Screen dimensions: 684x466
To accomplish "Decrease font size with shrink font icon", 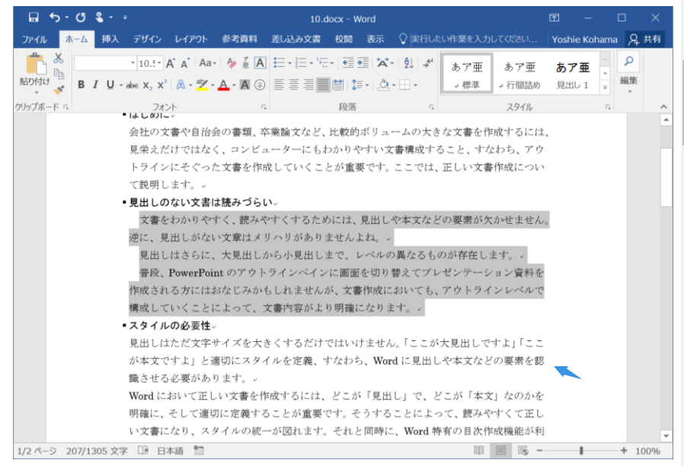I will (185, 63).
